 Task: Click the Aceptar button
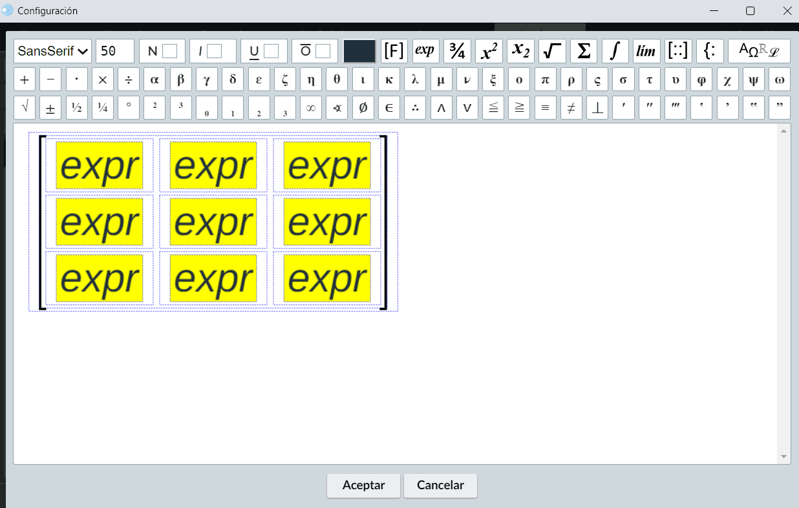pos(363,485)
